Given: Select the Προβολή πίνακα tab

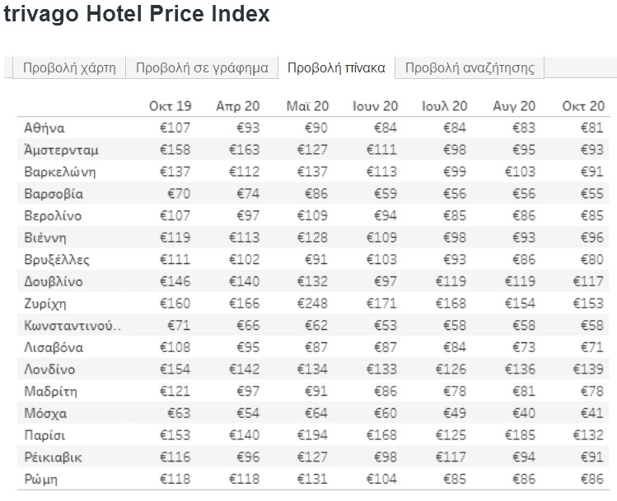Looking at the screenshot, I should (336, 67).
